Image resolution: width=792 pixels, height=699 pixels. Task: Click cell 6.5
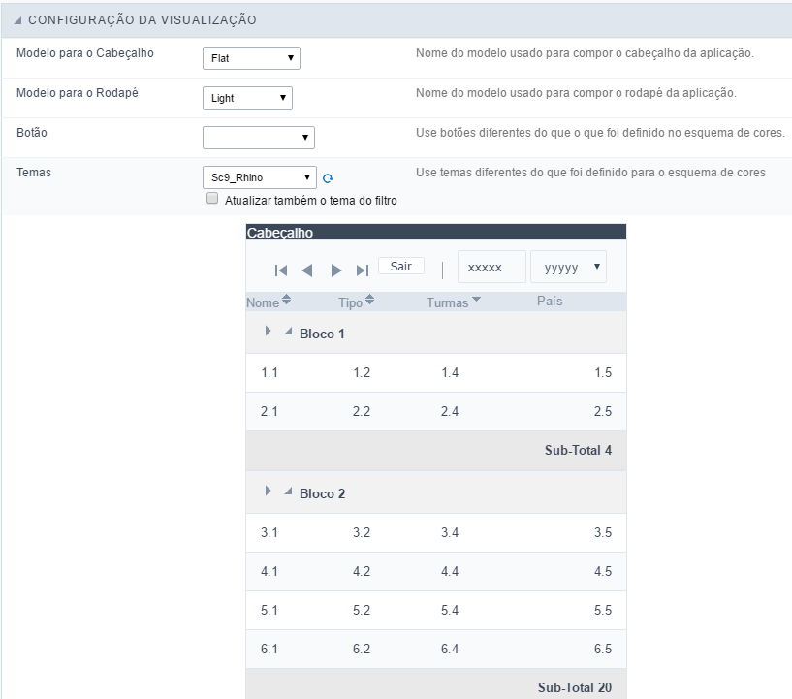(x=603, y=649)
